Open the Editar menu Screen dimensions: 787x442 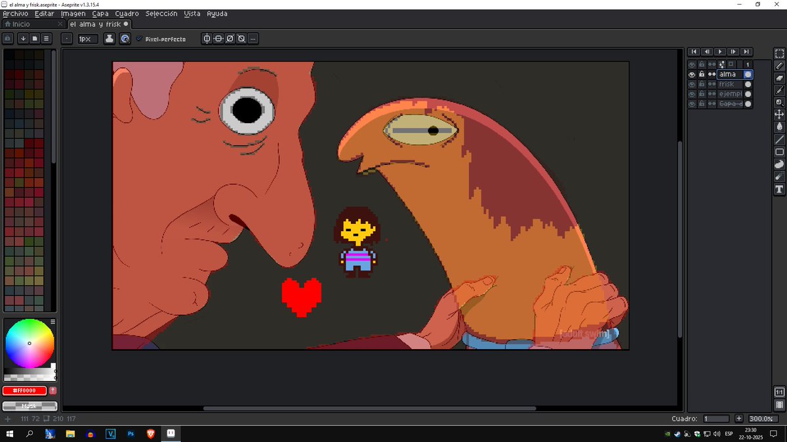45,14
